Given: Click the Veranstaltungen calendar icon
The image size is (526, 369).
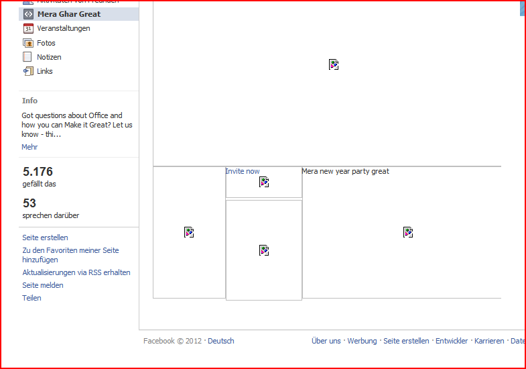Looking at the screenshot, I should [x=28, y=29].
